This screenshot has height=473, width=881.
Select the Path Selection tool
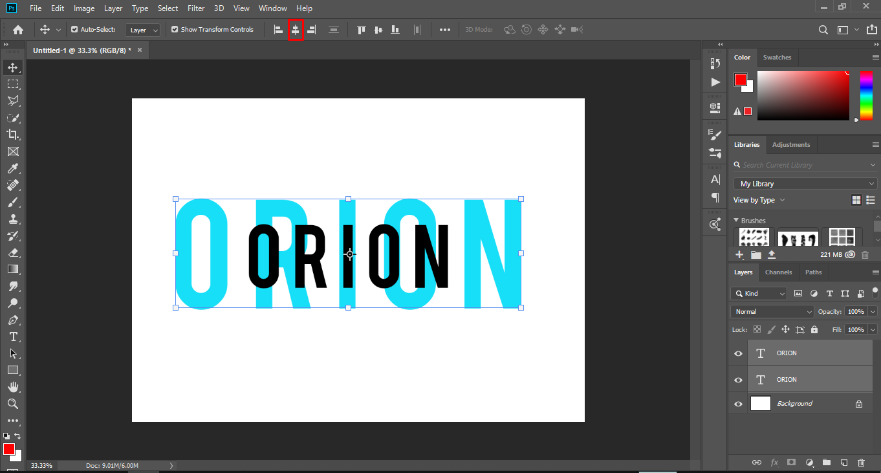tap(13, 353)
